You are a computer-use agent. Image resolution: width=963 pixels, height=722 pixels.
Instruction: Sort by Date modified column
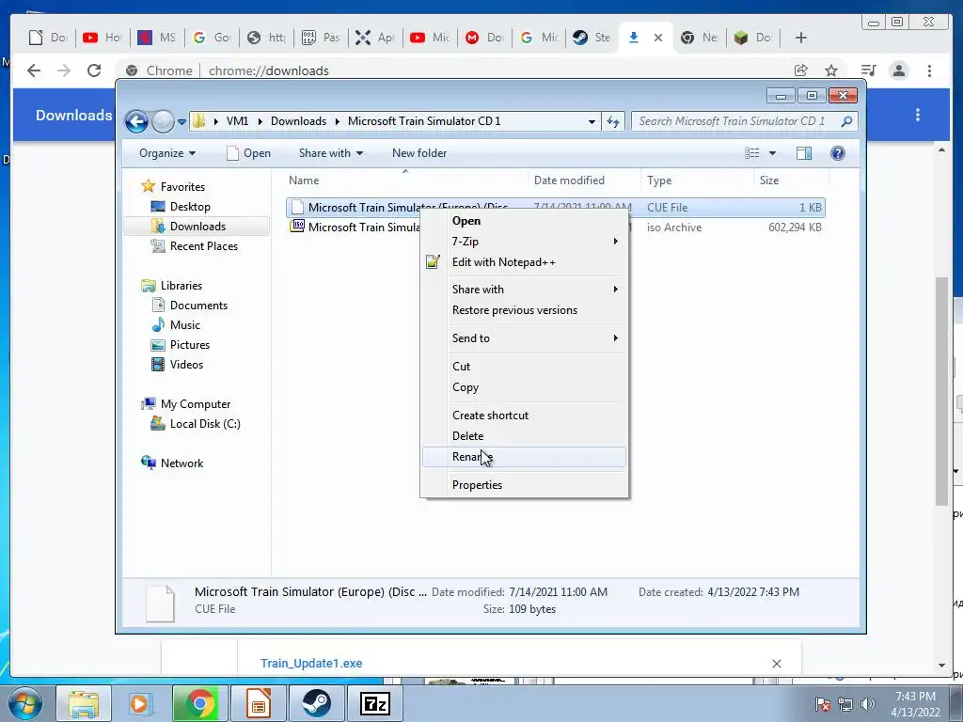click(x=583, y=180)
